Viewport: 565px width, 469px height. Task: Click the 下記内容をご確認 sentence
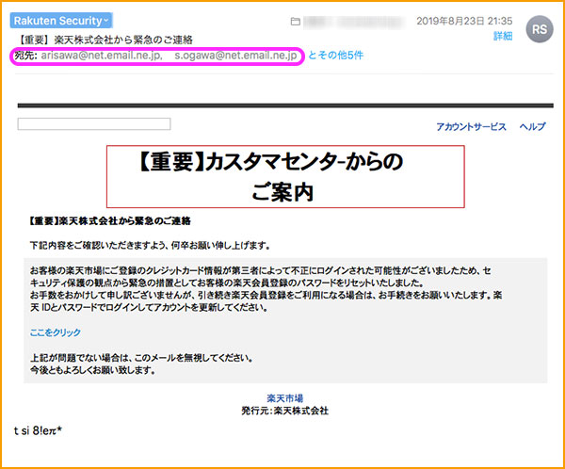tap(150, 246)
